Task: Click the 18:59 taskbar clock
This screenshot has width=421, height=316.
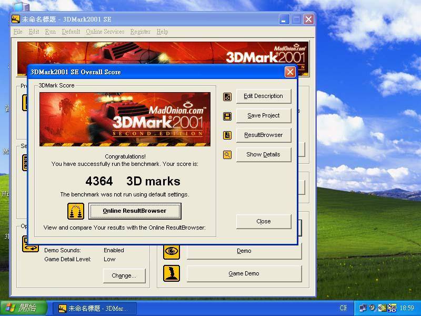Action: (x=407, y=308)
